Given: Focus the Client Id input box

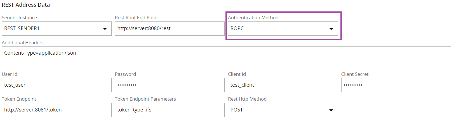Looking at the screenshot, I should click(283, 85).
